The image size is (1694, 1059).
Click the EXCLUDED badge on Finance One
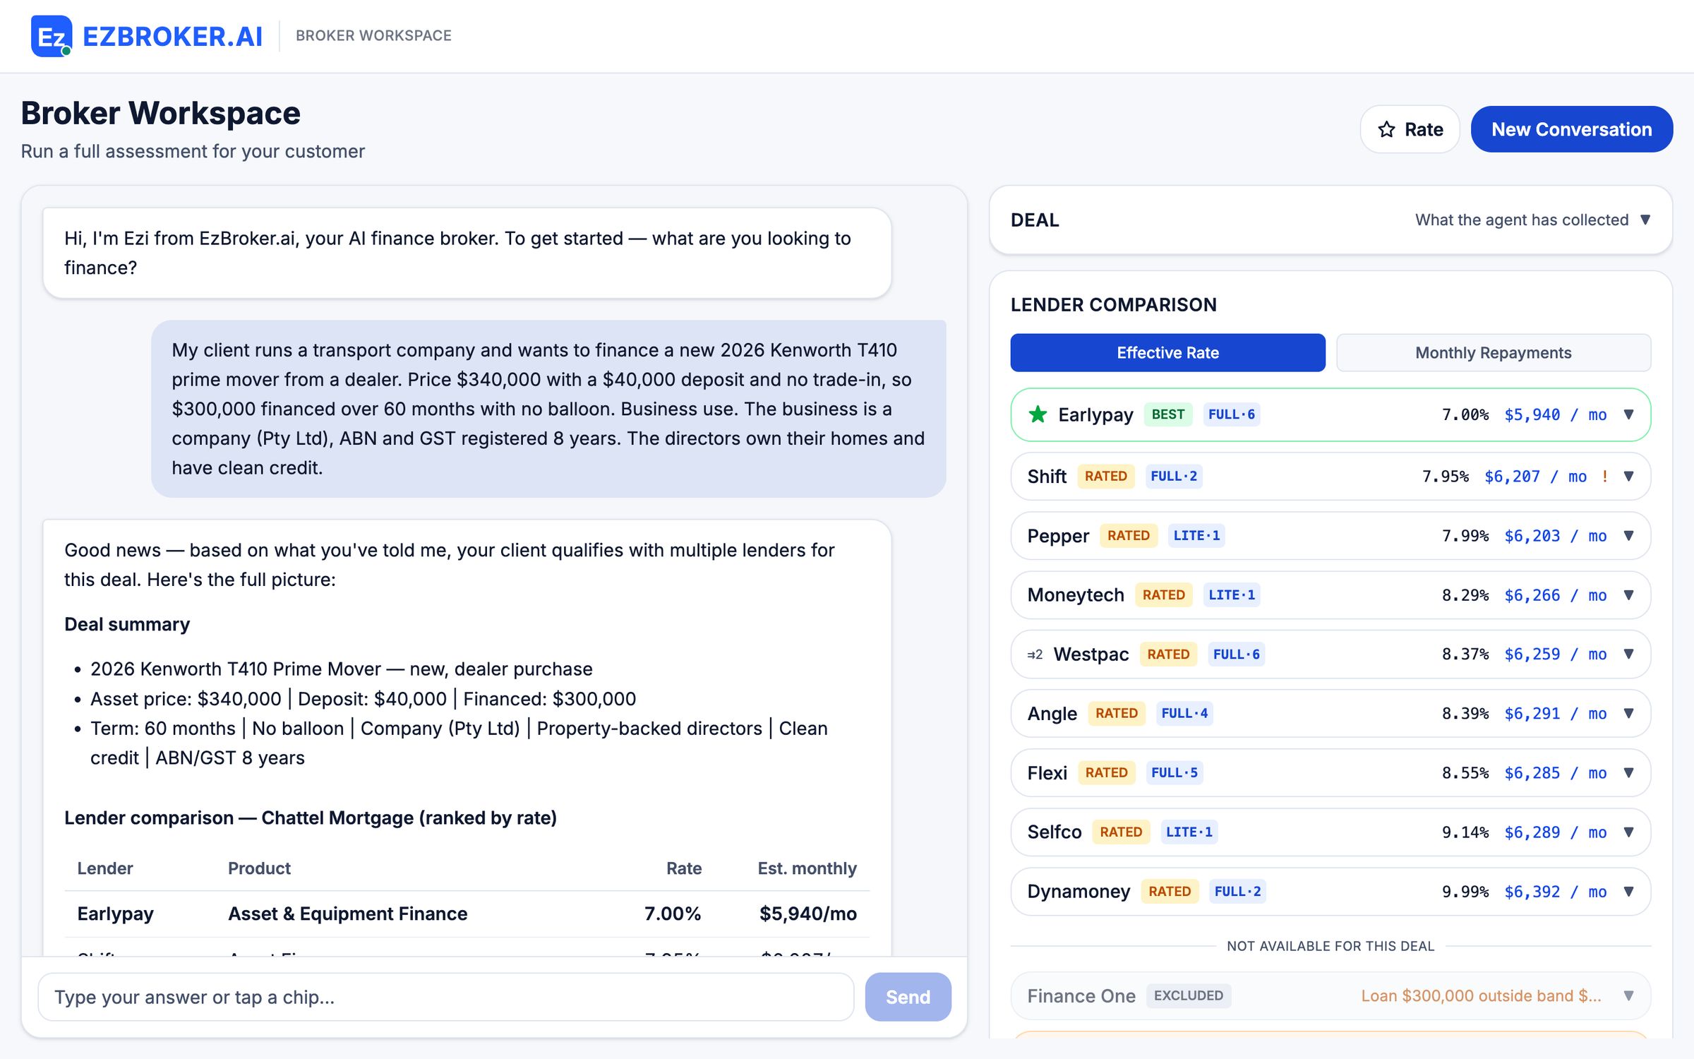coord(1189,995)
